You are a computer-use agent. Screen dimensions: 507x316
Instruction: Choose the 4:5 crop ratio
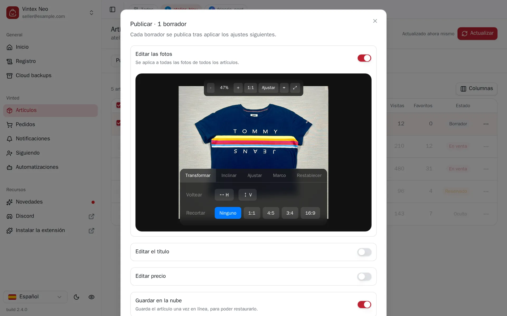click(x=271, y=213)
